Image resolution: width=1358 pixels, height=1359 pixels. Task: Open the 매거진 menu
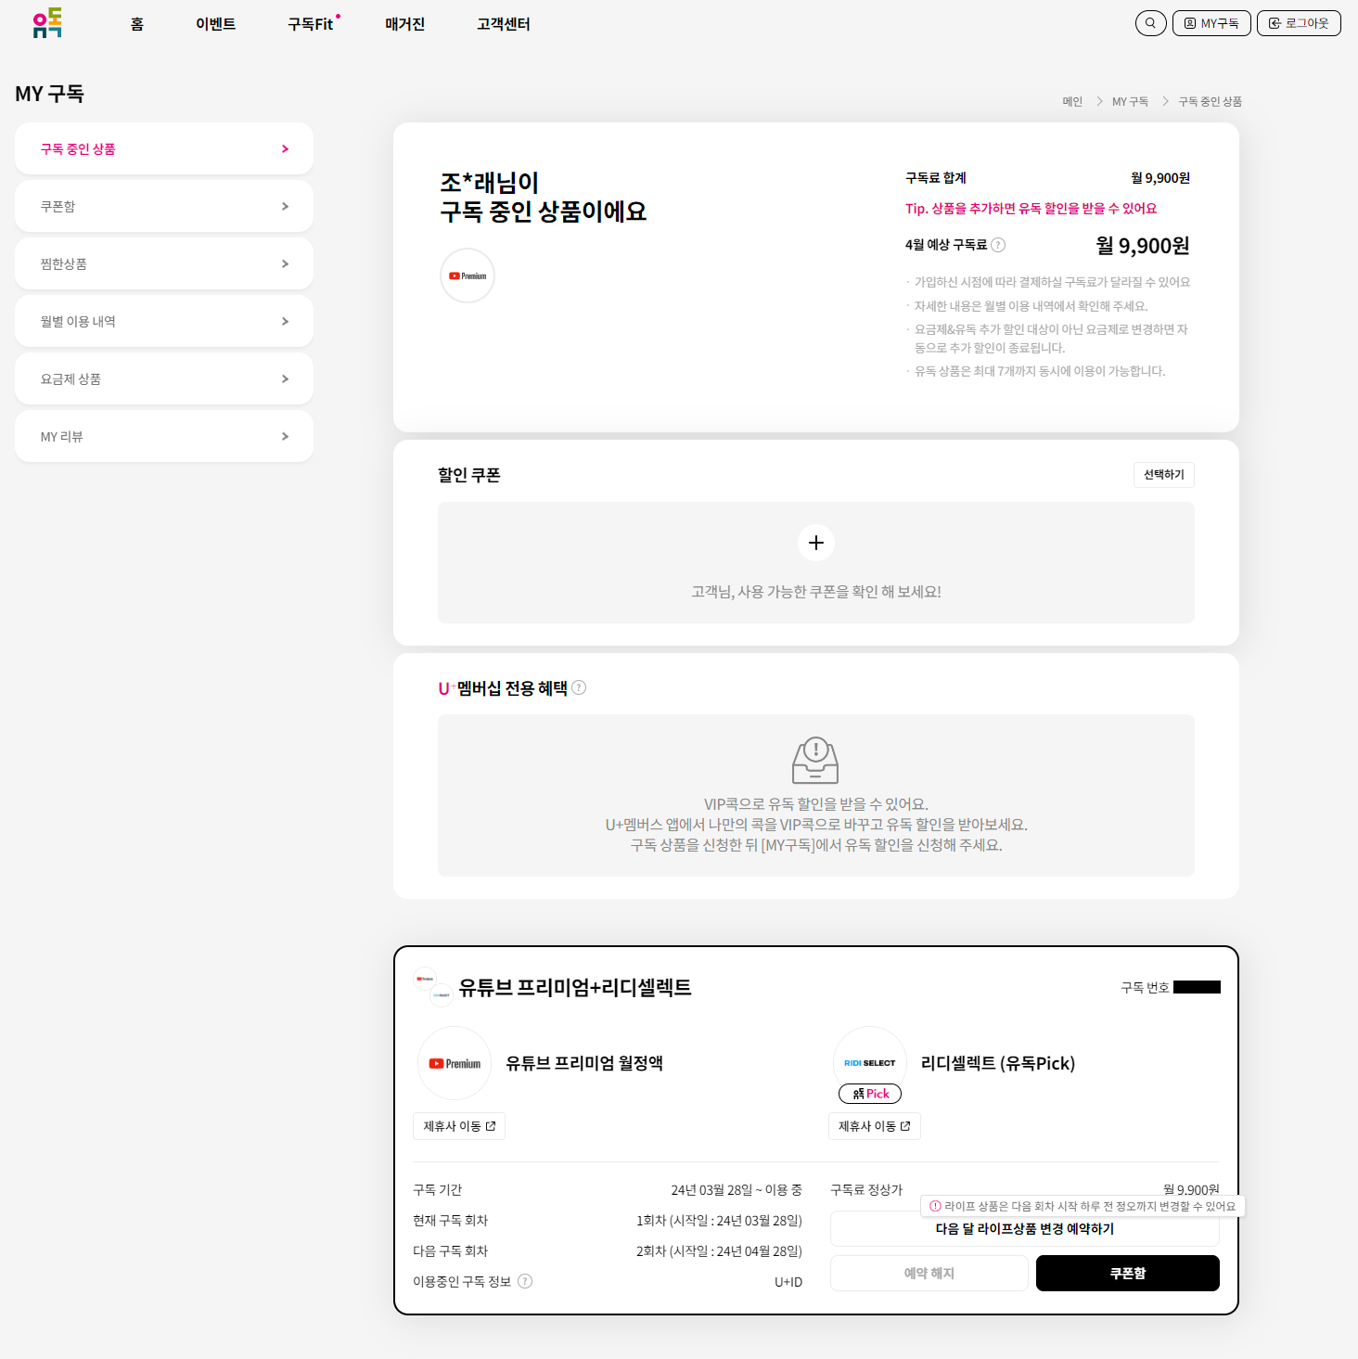(405, 24)
